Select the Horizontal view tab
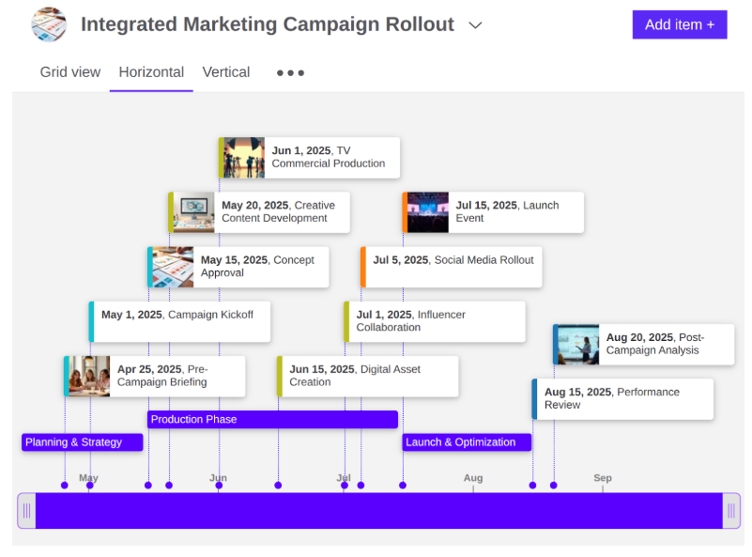 (x=151, y=71)
